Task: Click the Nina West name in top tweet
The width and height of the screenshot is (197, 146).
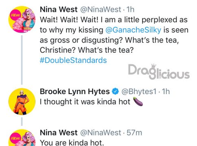Action: [58, 10]
